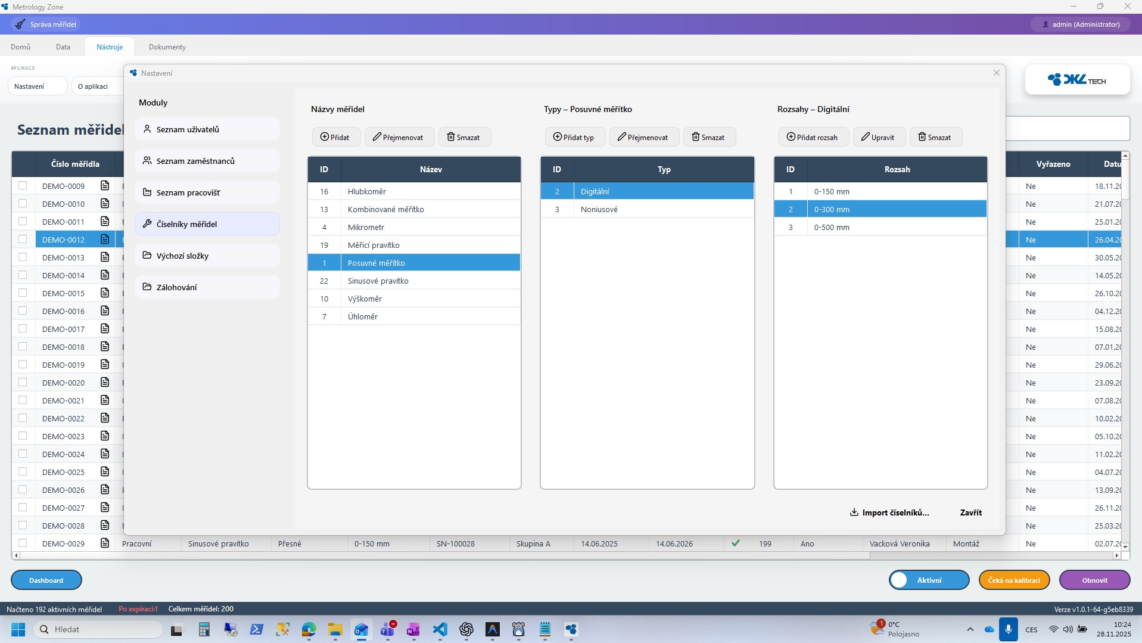Click the horizontal scrollbar of the gauge list
The height and width of the screenshot is (643, 1142).
point(441,555)
